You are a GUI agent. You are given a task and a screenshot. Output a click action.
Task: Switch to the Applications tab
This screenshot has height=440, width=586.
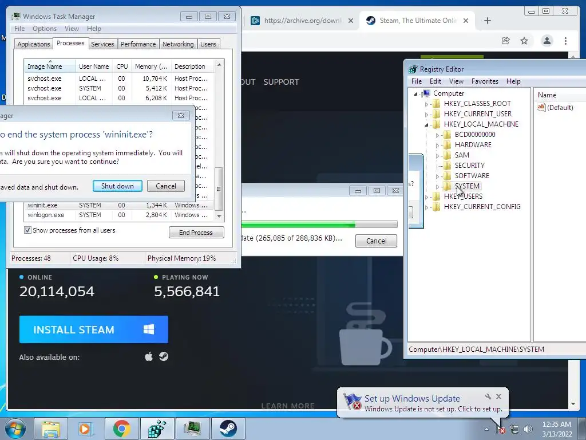[34, 44]
